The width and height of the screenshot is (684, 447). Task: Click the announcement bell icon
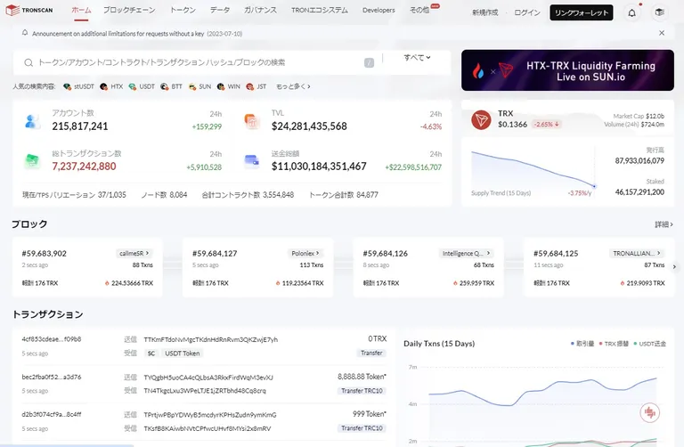tap(25, 33)
